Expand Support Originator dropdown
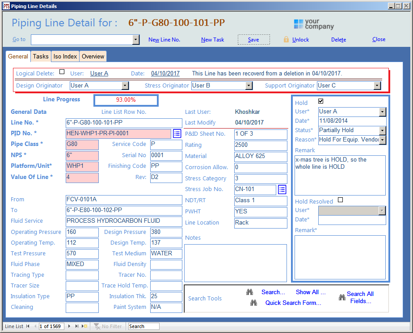The image size is (413, 333). click(x=377, y=86)
